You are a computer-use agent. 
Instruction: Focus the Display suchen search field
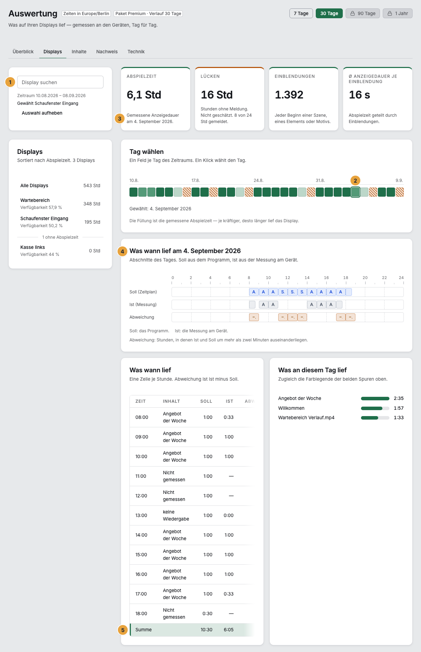(60, 82)
